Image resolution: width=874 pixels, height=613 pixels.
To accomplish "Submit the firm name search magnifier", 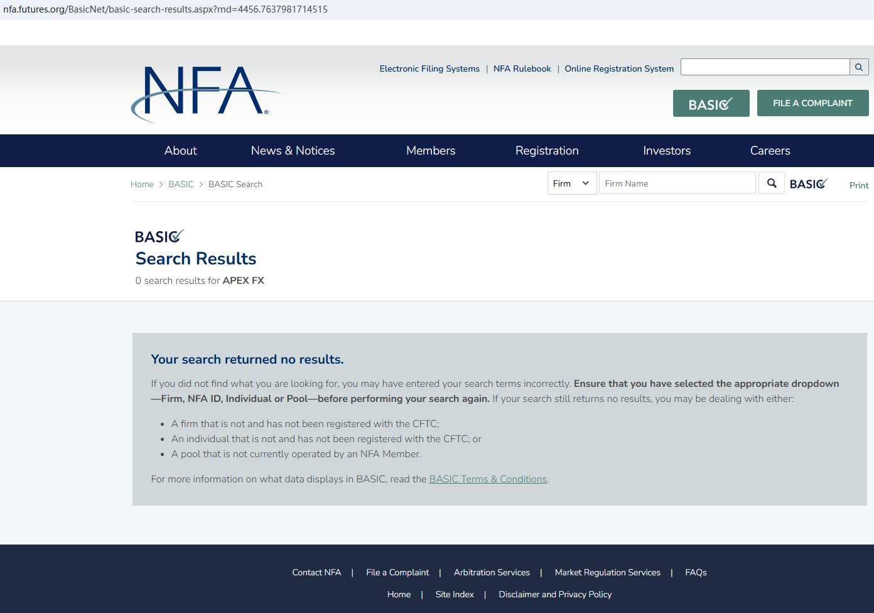I will 772,183.
